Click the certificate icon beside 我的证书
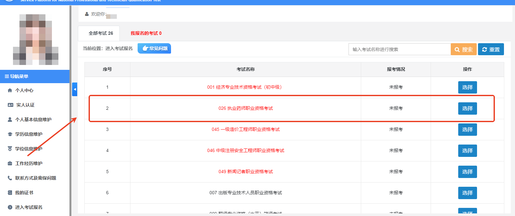Viewport: 515px width, 216px height. 10,193
